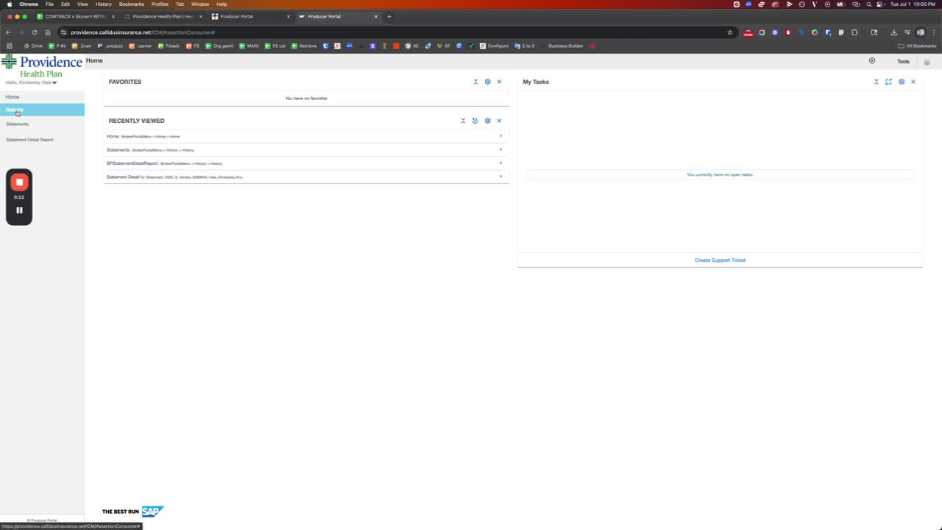Maximize the My Tasks panel
Screen dimensions: 942x530
(888, 82)
